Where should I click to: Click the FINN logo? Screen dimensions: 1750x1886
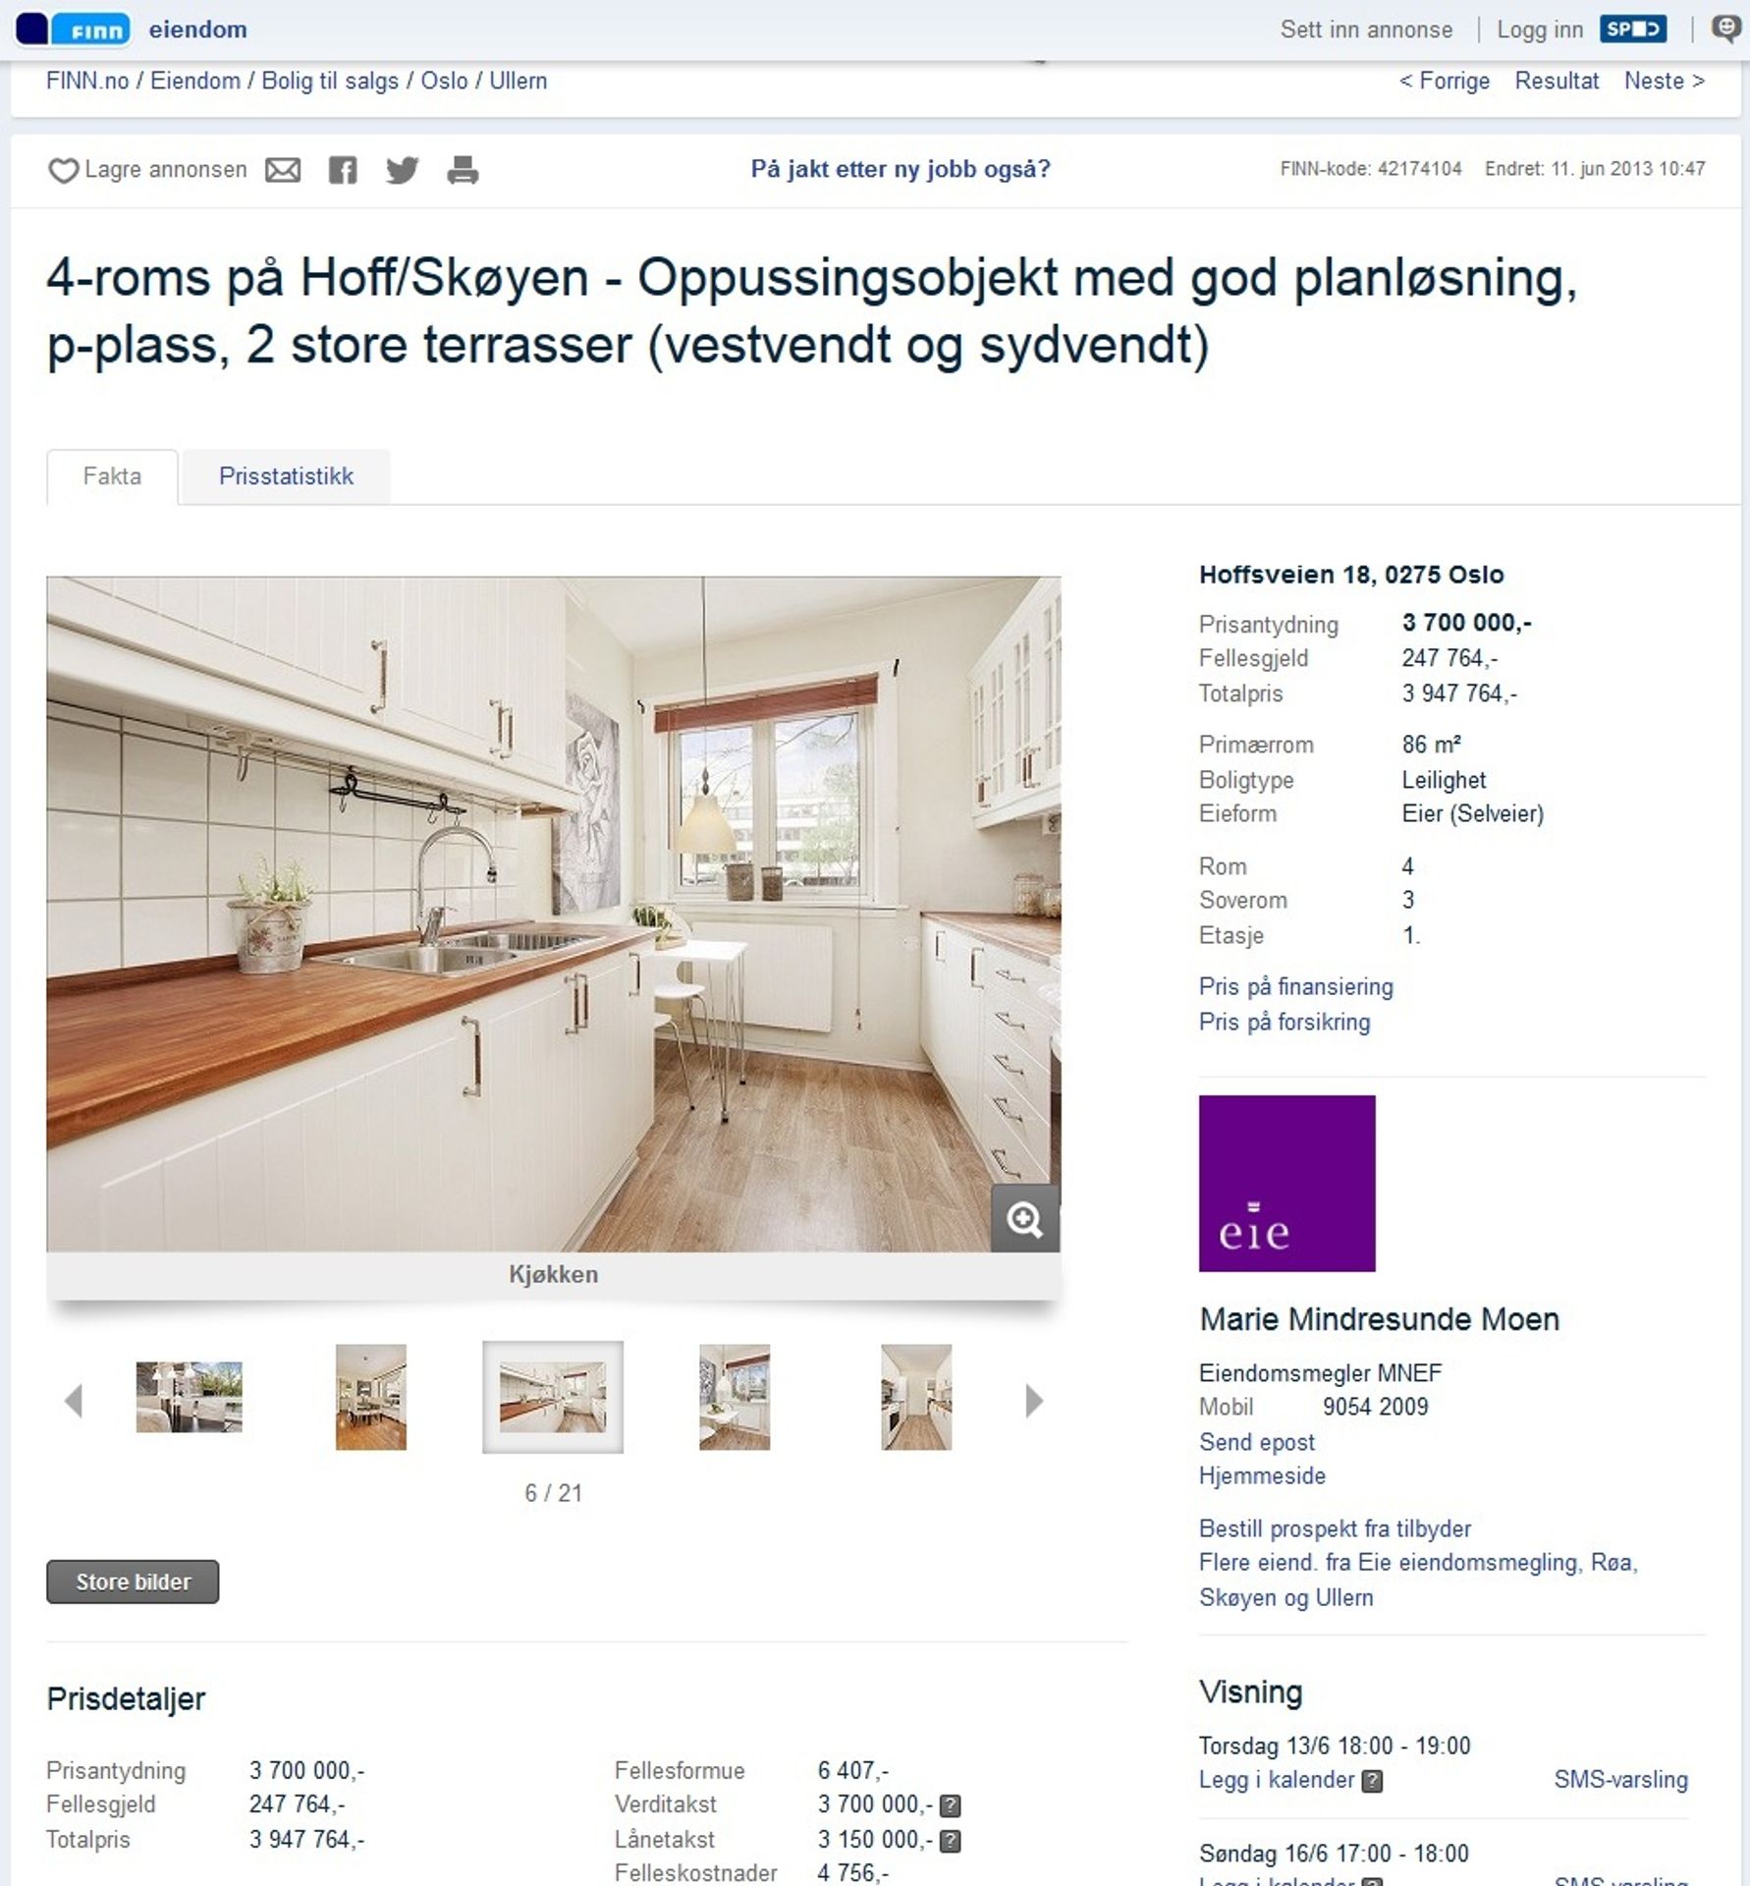(x=74, y=29)
